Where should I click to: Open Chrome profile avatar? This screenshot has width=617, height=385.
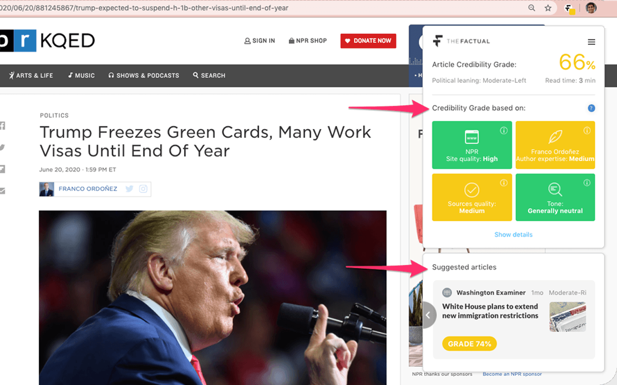[591, 8]
